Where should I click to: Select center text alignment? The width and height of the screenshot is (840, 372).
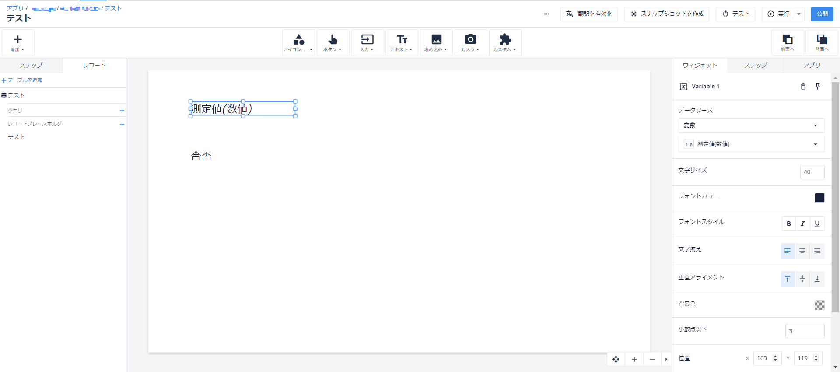[802, 251]
